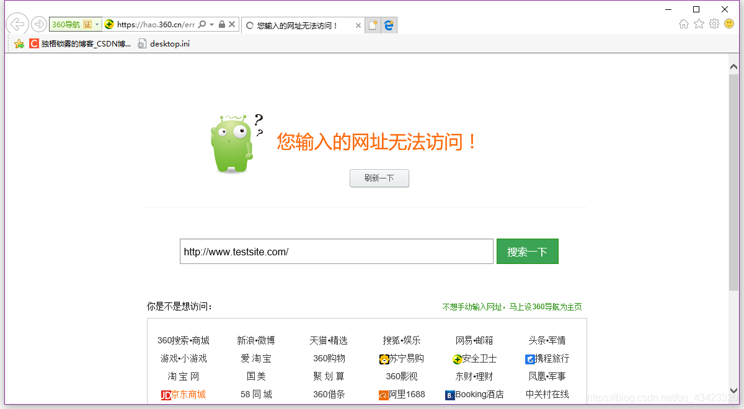Image resolution: width=744 pixels, height=409 pixels.
Task: Click the vertical scrollbar thumb
Action: [x=733, y=182]
